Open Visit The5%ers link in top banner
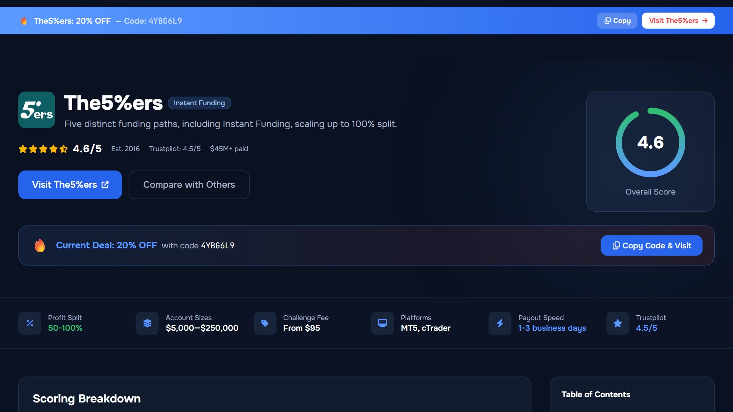Screen dimensions: 733x412 pyautogui.click(x=678, y=21)
